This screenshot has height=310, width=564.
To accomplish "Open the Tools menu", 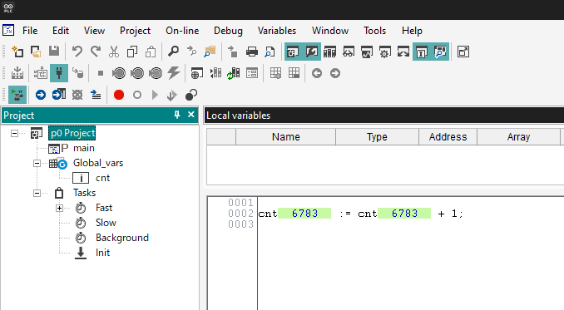I will pyautogui.click(x=374, y=31).
